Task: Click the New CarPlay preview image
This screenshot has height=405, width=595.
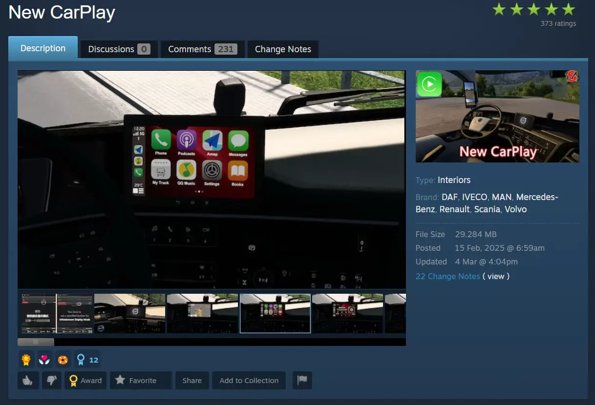Action: pos(497,117)
